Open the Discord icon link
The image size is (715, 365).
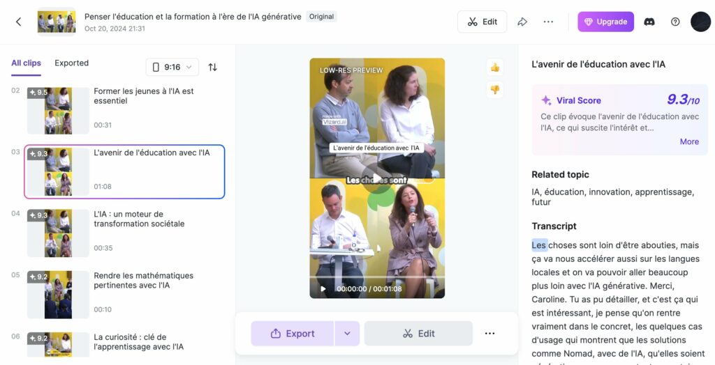tap(649, 22)
